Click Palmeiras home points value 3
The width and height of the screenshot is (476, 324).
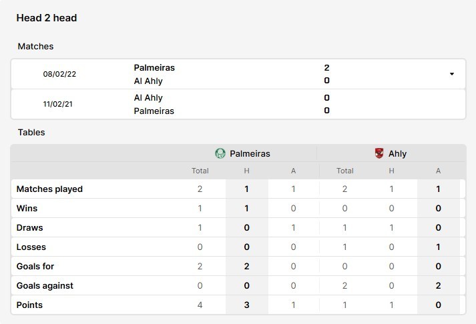246,305
